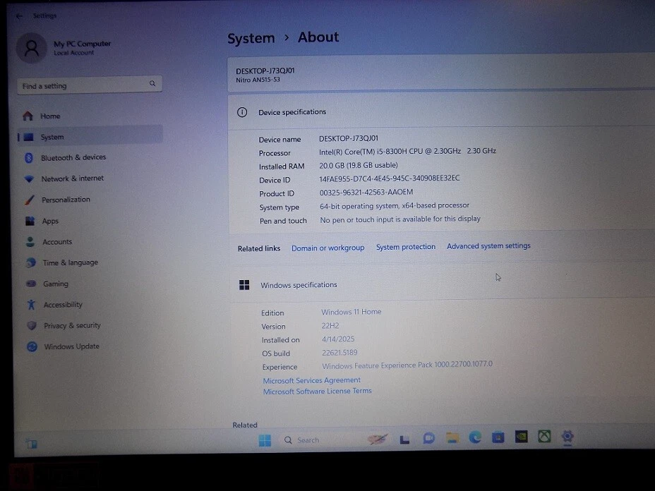This screenshot has width=655, height=491.
Task: Launch Microsoft Edge from taskbar
Action: pos(475,438)
